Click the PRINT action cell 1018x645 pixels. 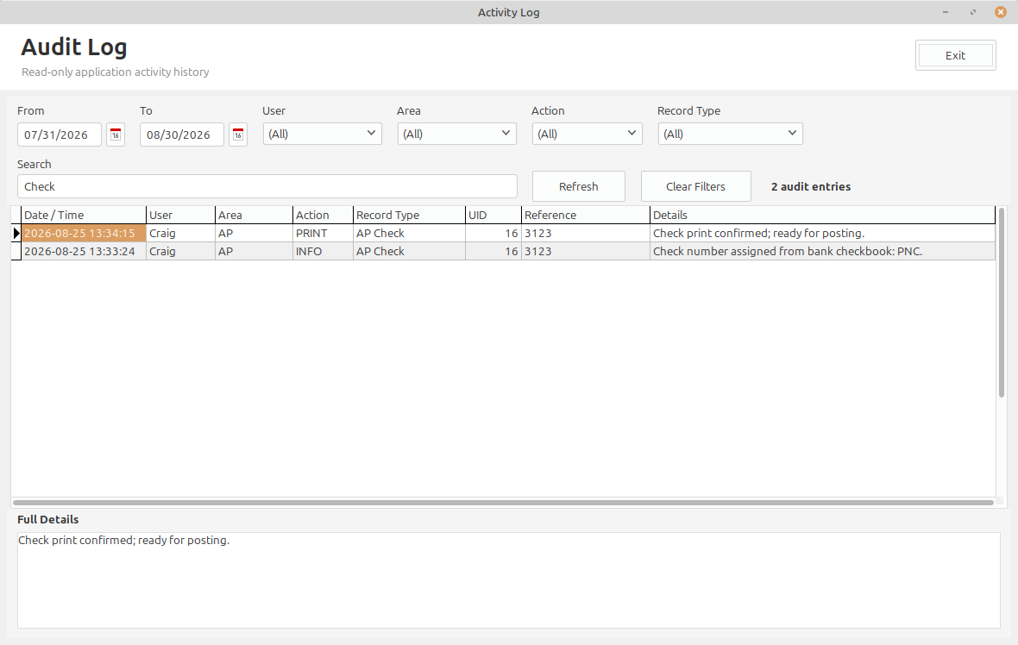pos(323,233)
